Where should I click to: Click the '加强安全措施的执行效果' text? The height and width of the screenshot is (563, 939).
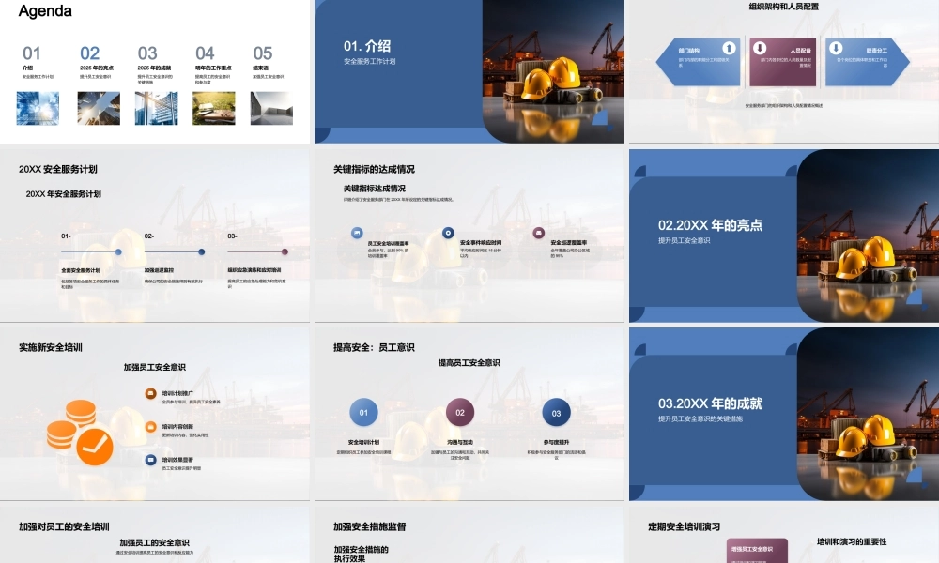[x=362, y=554]
